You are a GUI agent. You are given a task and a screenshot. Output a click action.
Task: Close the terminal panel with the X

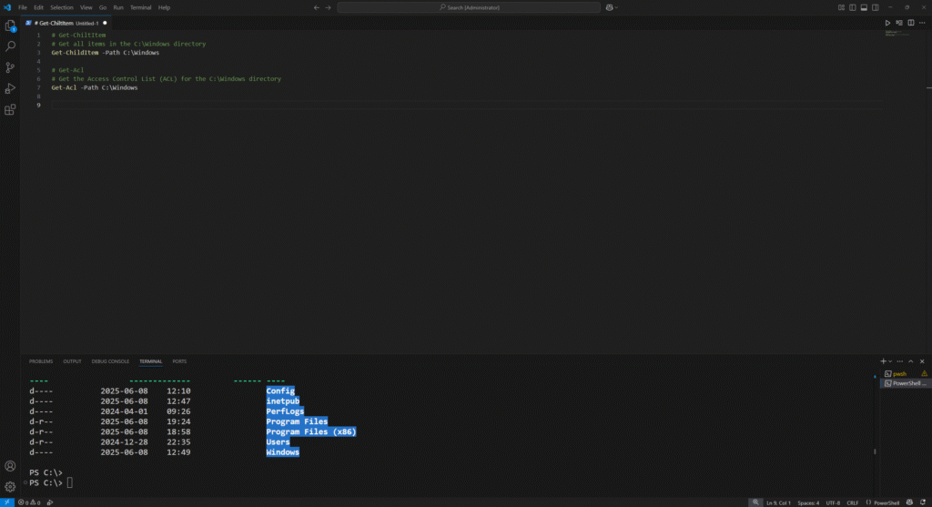[x=923, y=361]
